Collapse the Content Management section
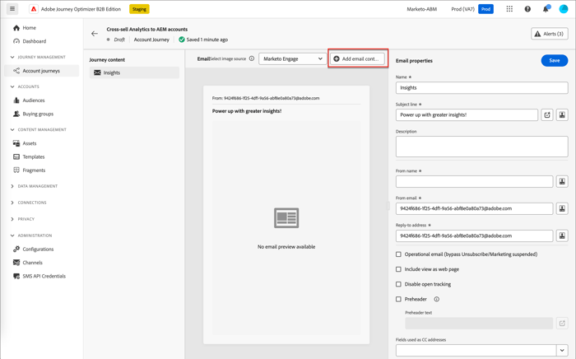 pos(12,130)
